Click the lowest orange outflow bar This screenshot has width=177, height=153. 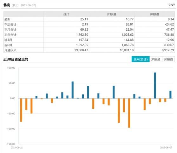[x=129, y=113]
